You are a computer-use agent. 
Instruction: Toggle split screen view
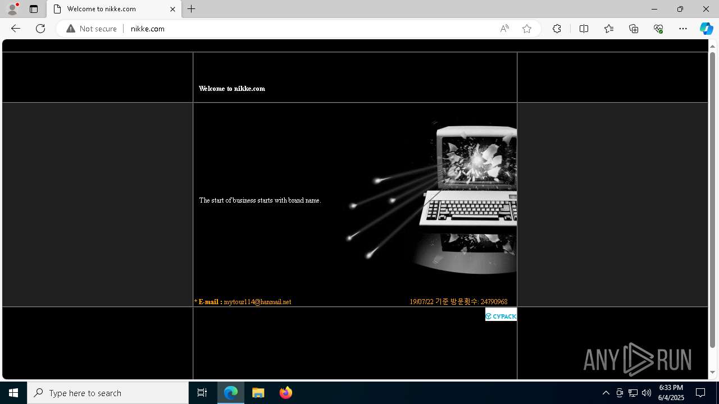point(584,29)
